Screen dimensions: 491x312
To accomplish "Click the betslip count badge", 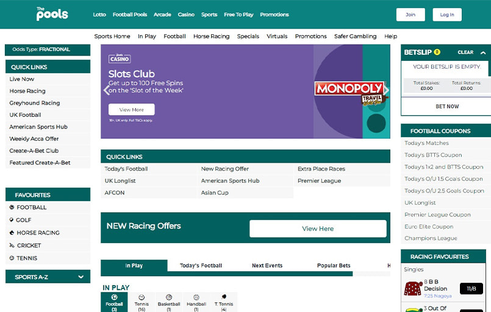I will click(437, 52).
